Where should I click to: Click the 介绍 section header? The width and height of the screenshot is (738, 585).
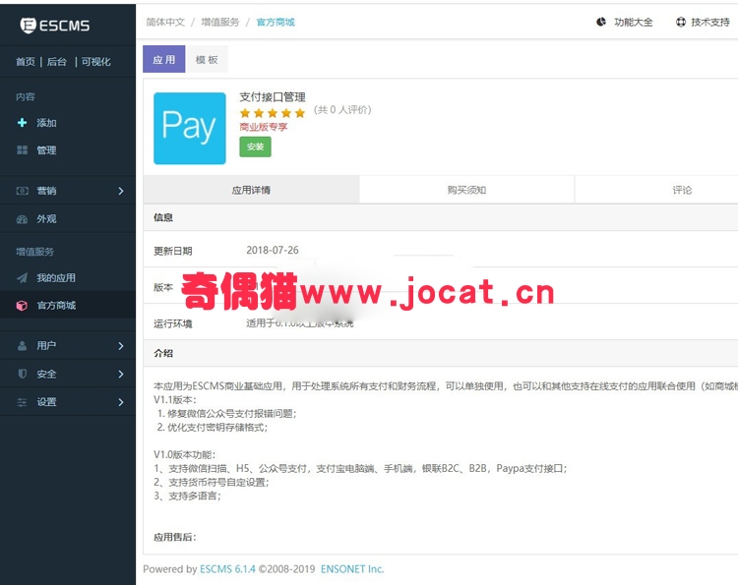coord(163,353)
